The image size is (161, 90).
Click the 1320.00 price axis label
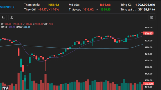149,41
